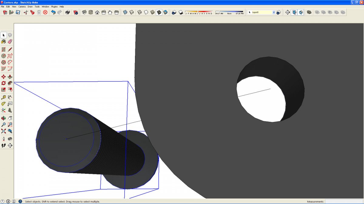Click the Zoom Extents icon
The height and width of the screenshot is (204, 364).
coord(4,131)
